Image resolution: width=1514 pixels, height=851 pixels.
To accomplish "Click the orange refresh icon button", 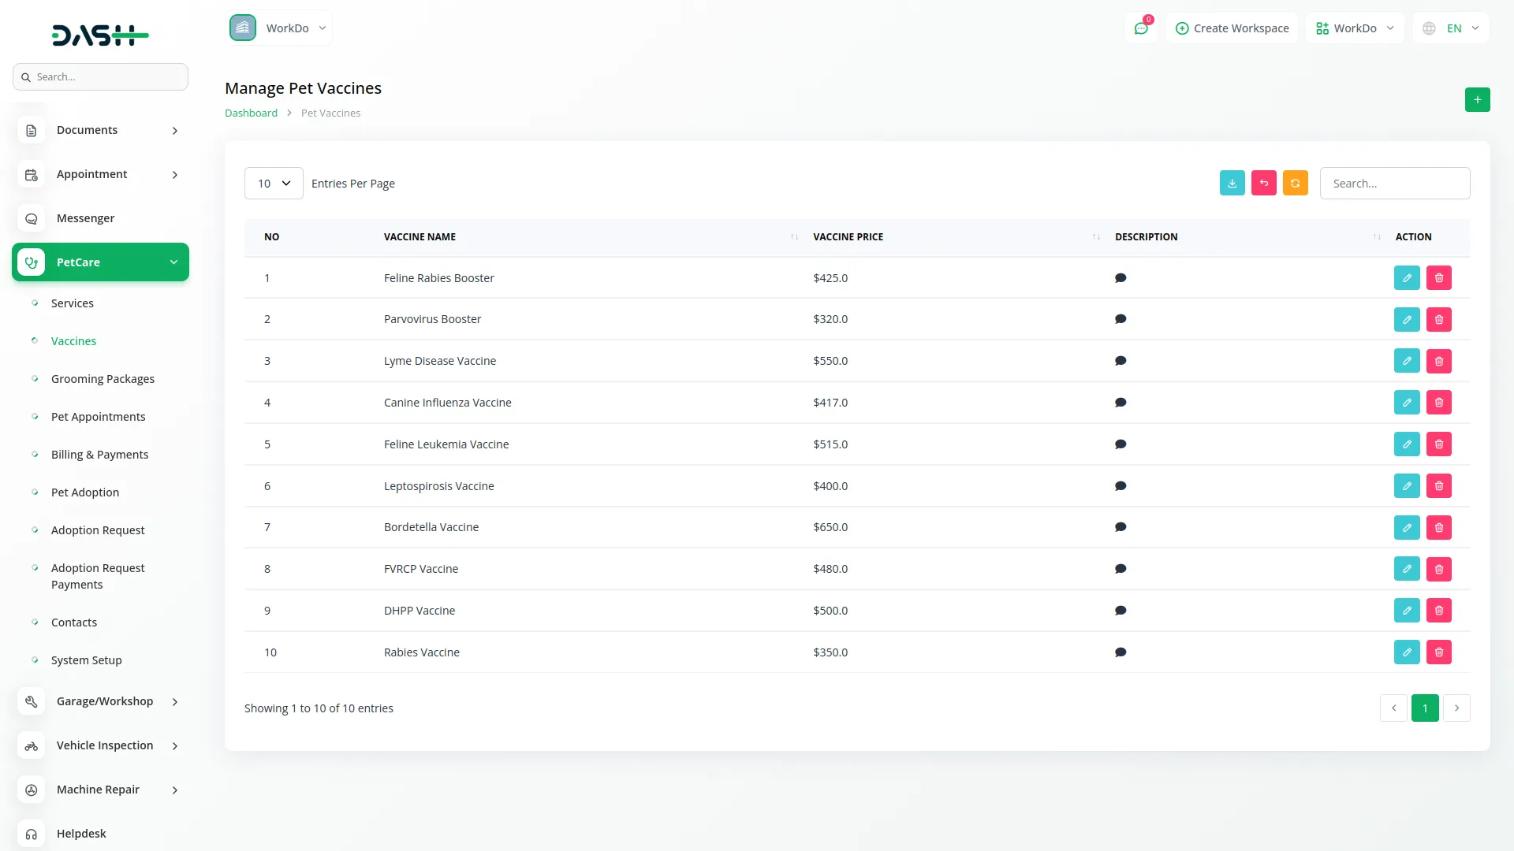I will (1295, 183).
